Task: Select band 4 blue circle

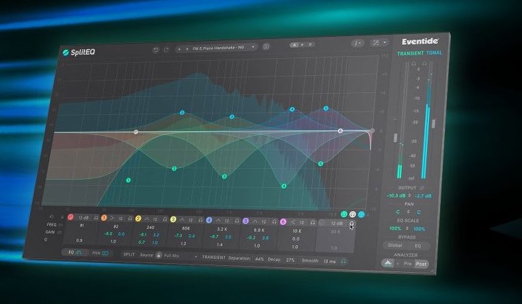Action: pyautogui.click(x=209, y=220)
